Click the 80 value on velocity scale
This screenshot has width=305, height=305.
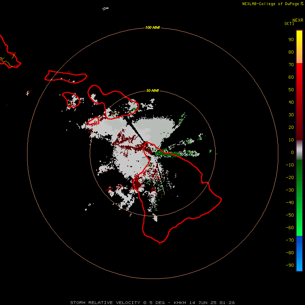291,52
